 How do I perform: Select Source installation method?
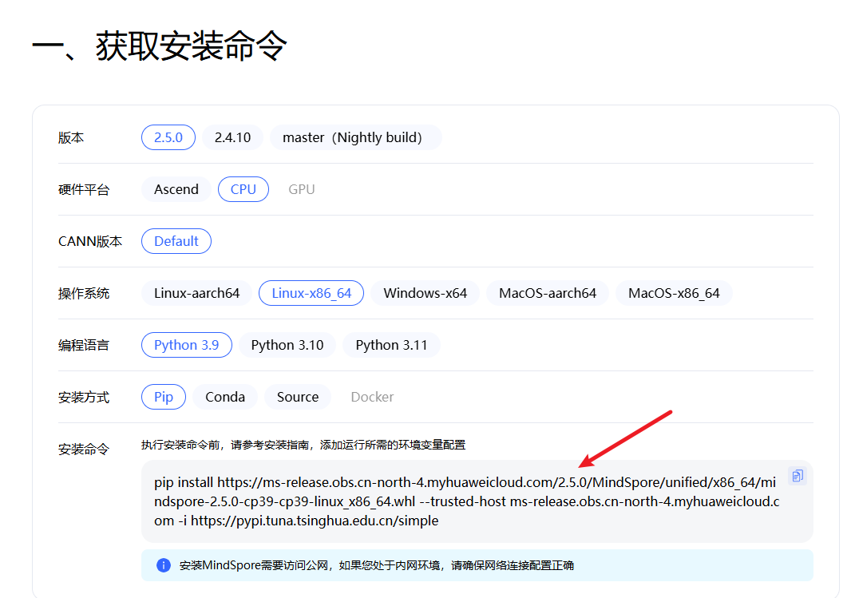[298, 397]
